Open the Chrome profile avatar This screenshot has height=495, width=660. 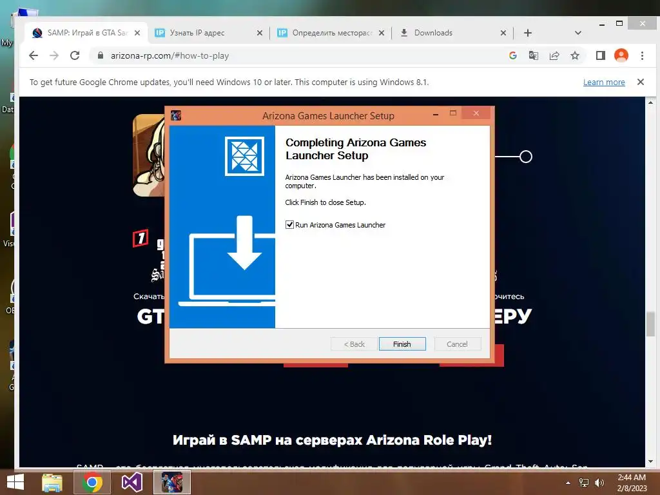coord(621,55)
